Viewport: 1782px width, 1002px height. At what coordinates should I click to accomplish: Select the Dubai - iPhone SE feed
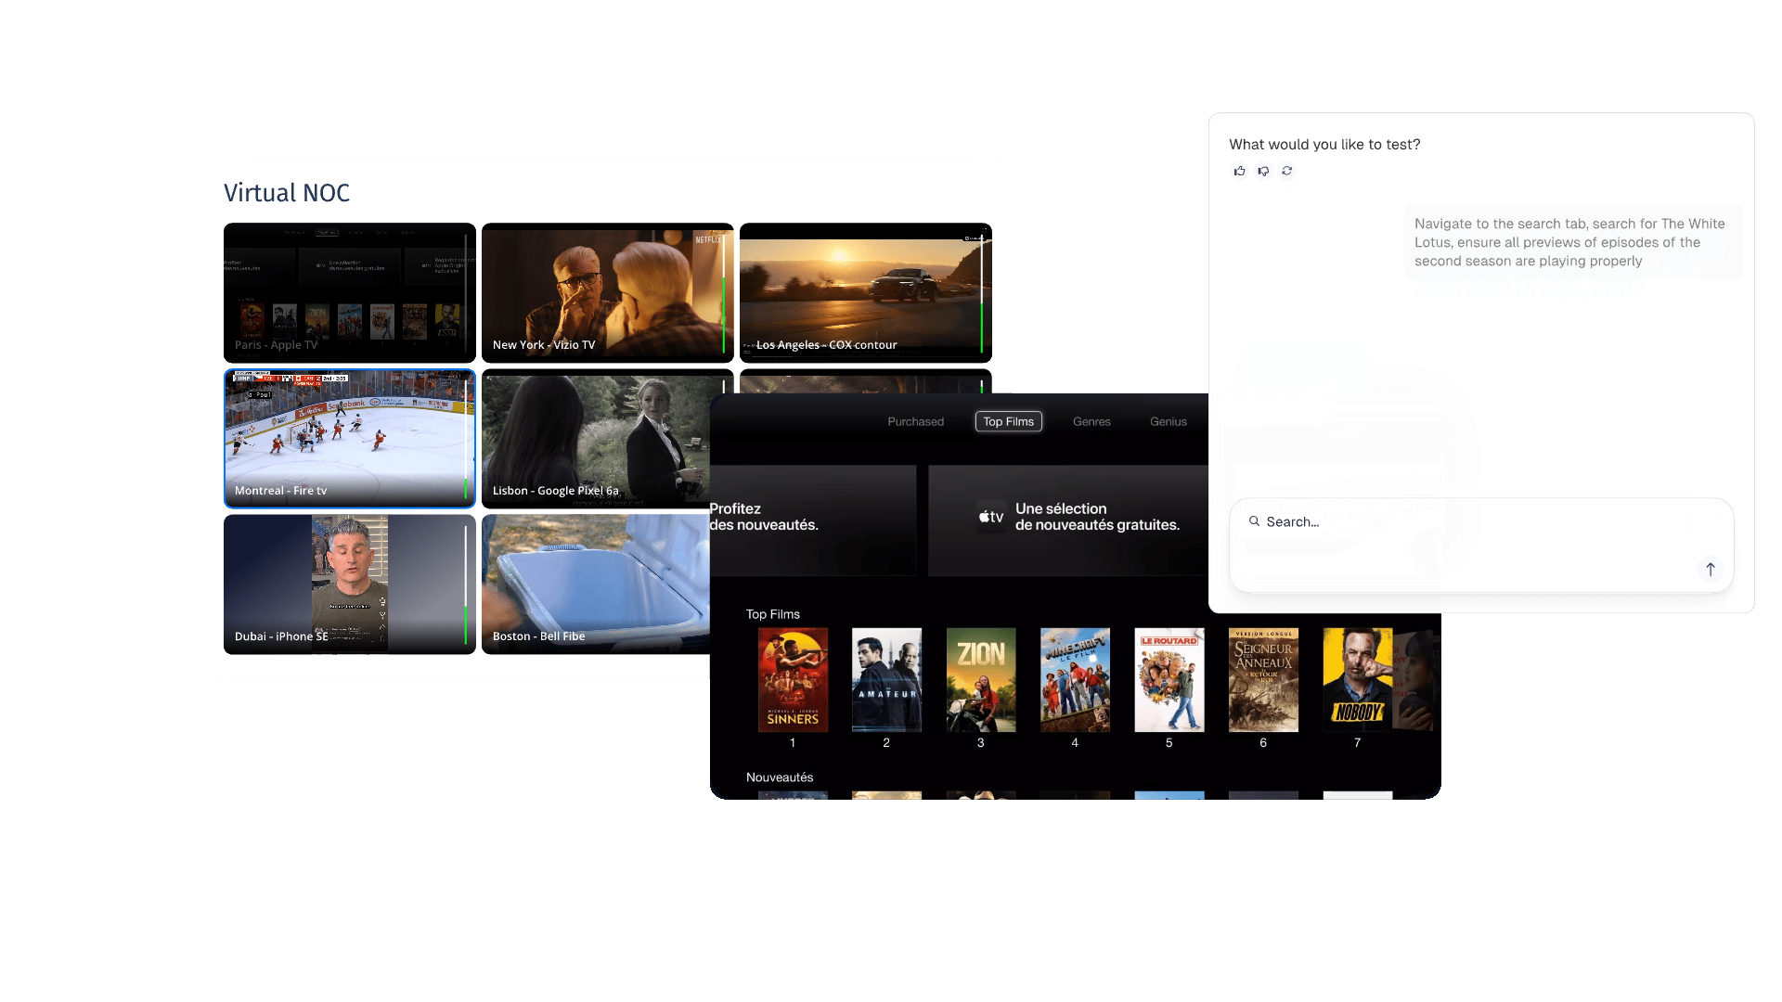pos(349,584)
